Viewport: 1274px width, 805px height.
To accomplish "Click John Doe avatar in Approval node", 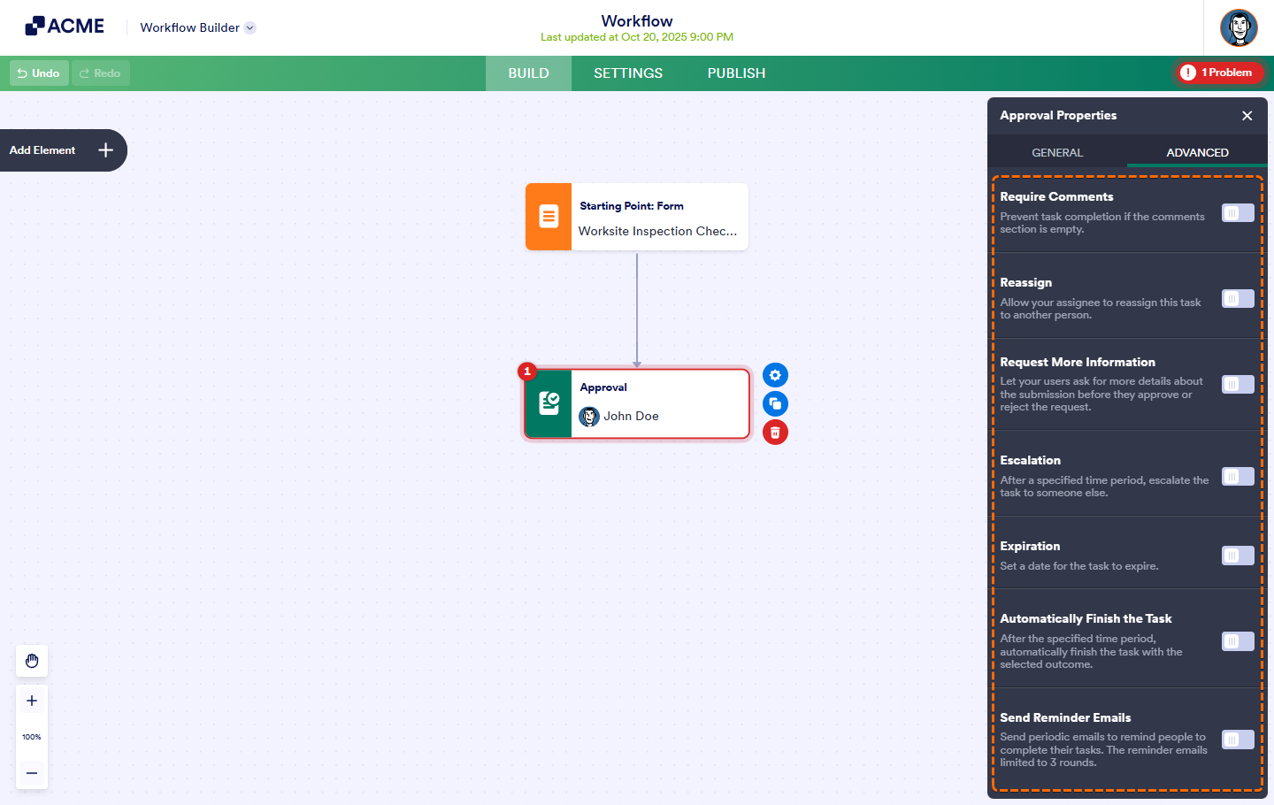I will point(589,417).
